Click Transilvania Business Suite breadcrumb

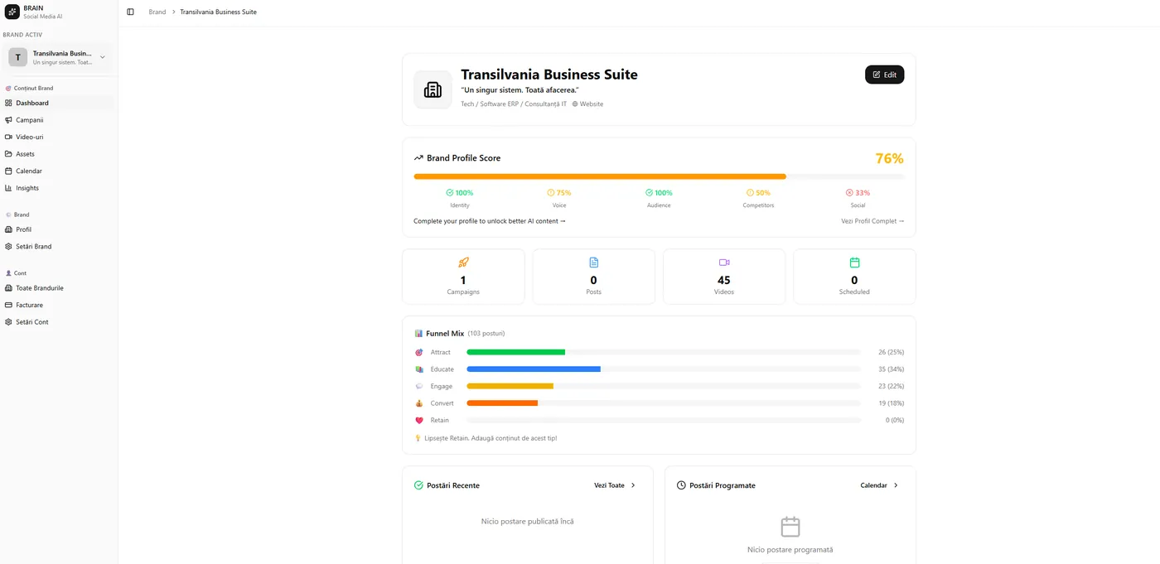click(218, 12)
